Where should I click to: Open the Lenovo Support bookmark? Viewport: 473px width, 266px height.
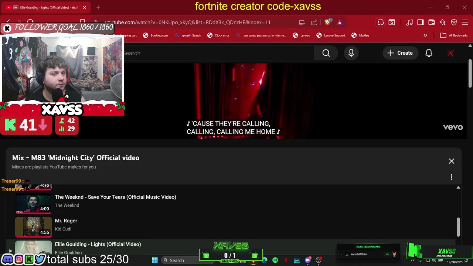[331, 35]
